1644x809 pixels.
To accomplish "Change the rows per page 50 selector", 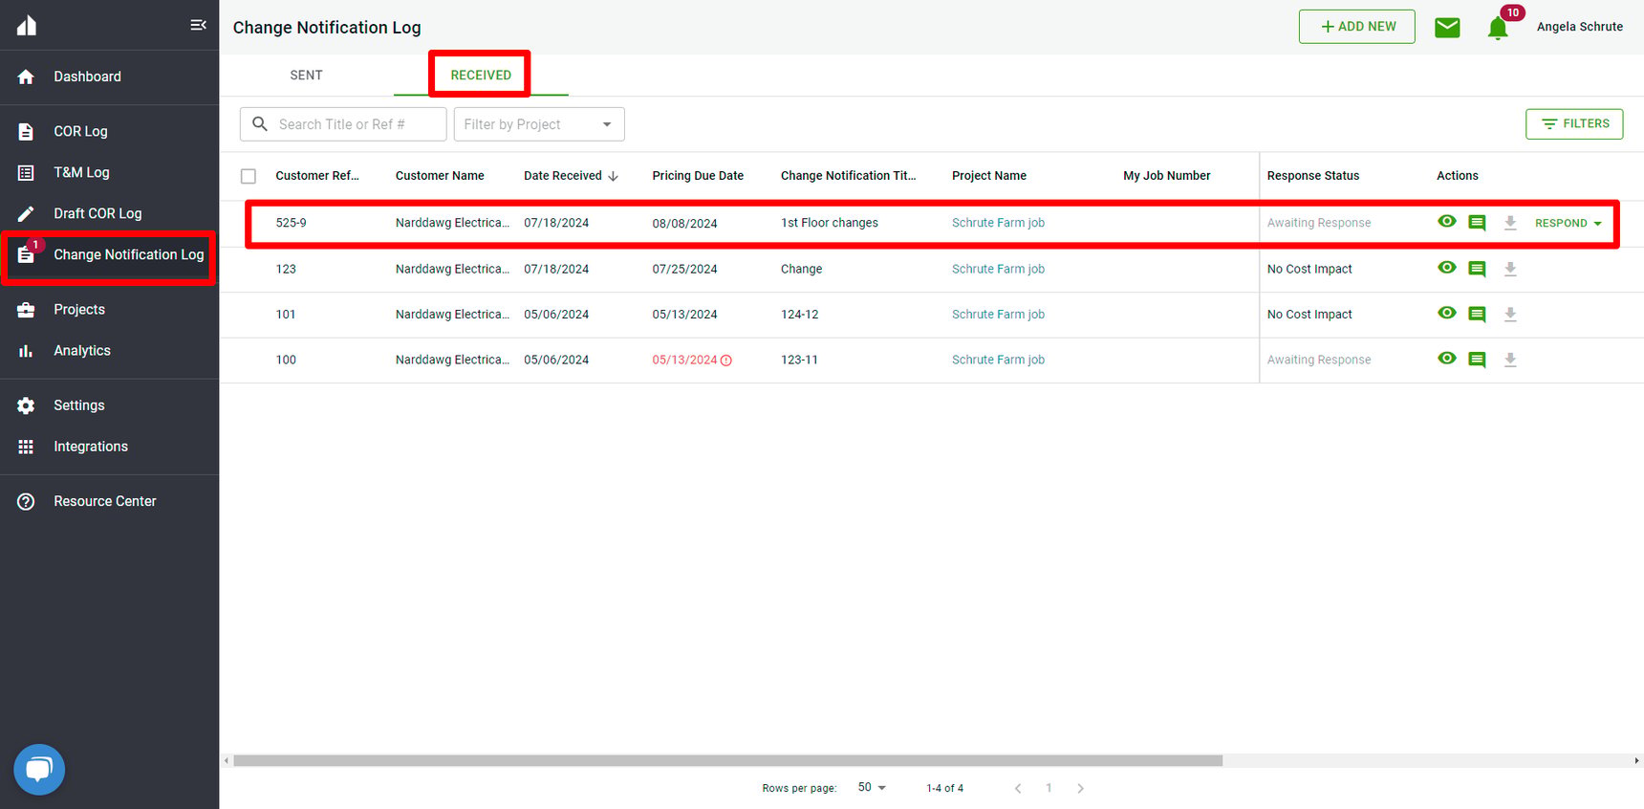I will (x=872, y=787).
